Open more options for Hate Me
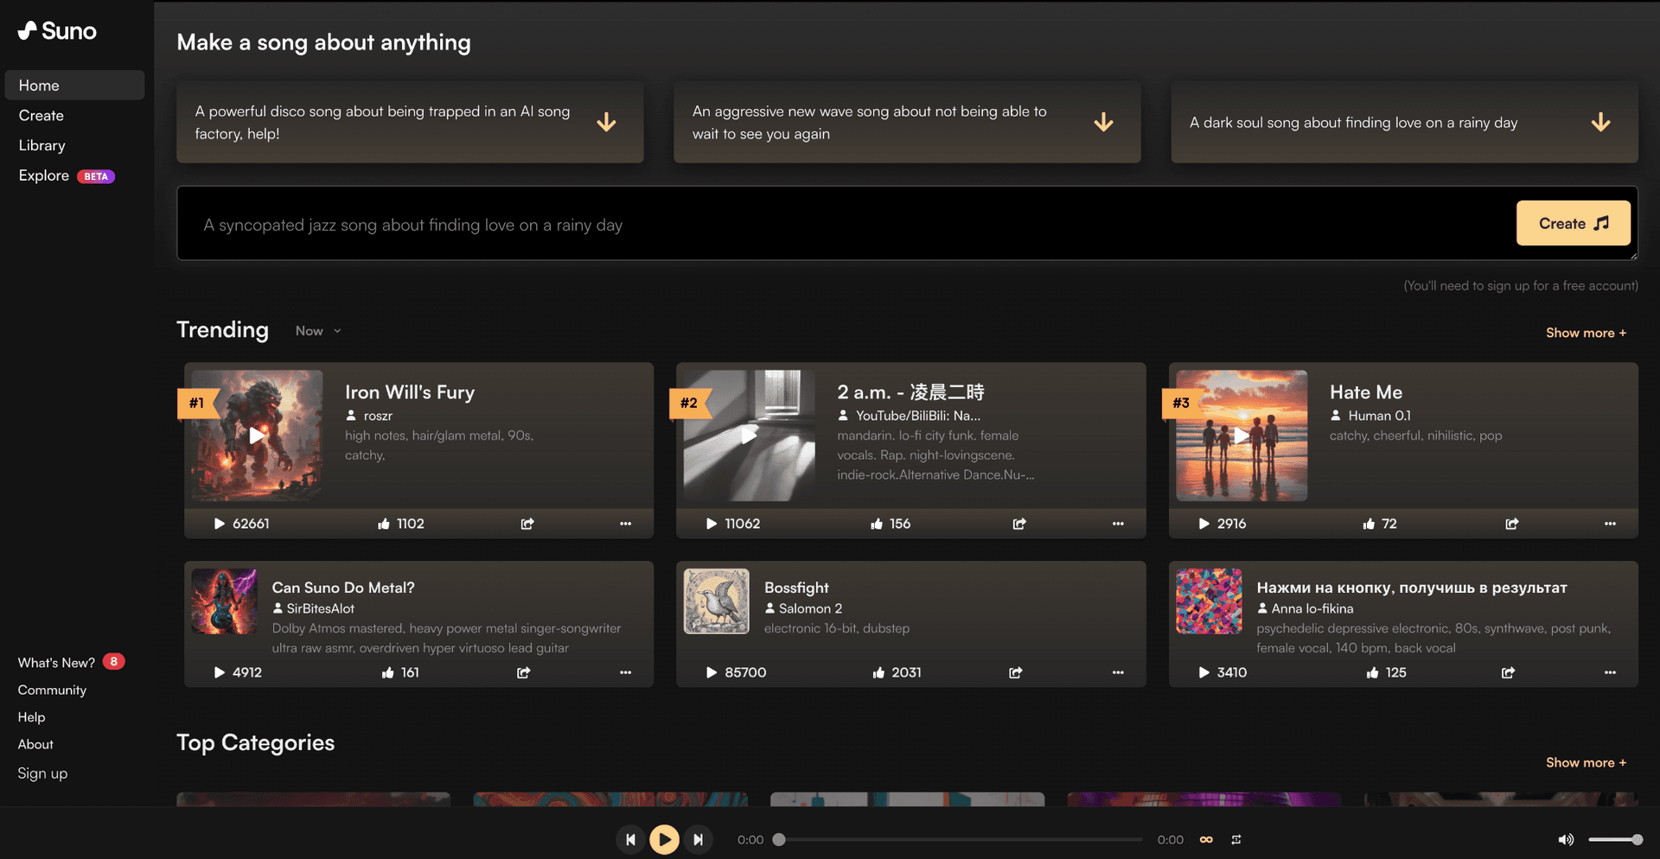The height and width of the screenshot is (859, 1660). (x=1610, y=524)
